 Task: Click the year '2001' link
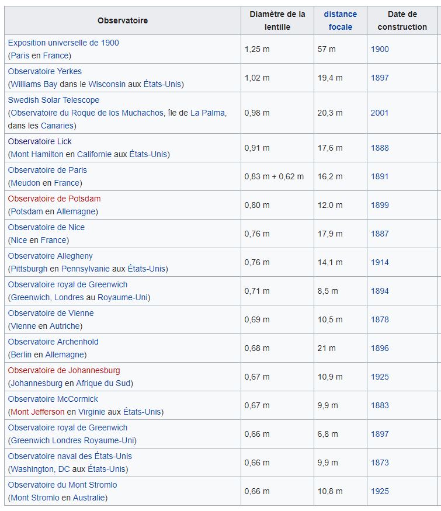(x=380, y=113)
